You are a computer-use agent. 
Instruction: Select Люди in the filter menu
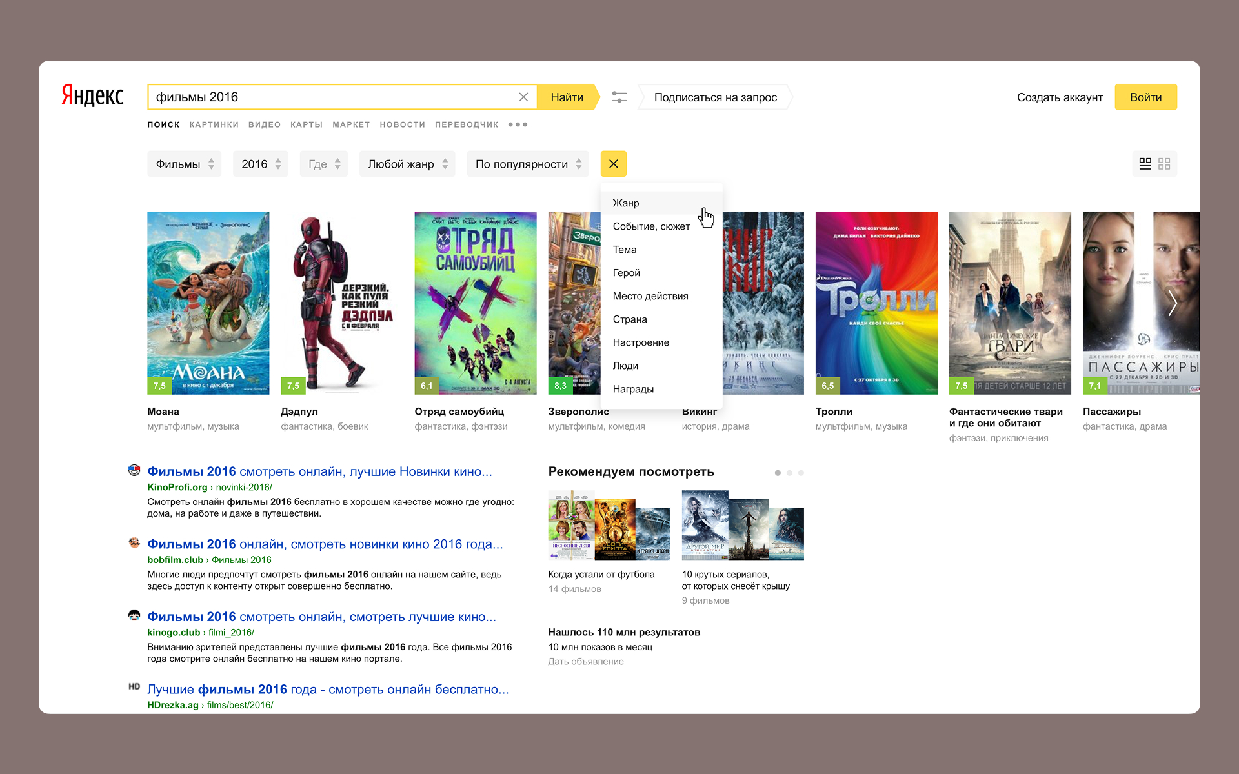point(661,366)
